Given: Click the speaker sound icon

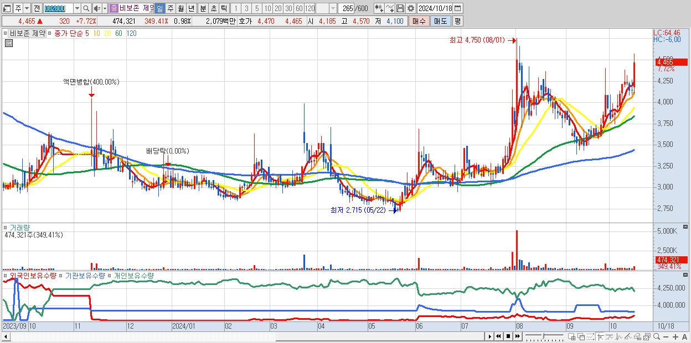Looking at the screenshot, I should (x=97, y=8).
